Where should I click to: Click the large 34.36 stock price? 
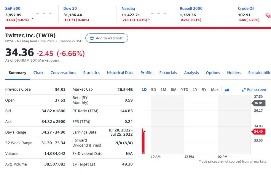(x=20, y=52)
